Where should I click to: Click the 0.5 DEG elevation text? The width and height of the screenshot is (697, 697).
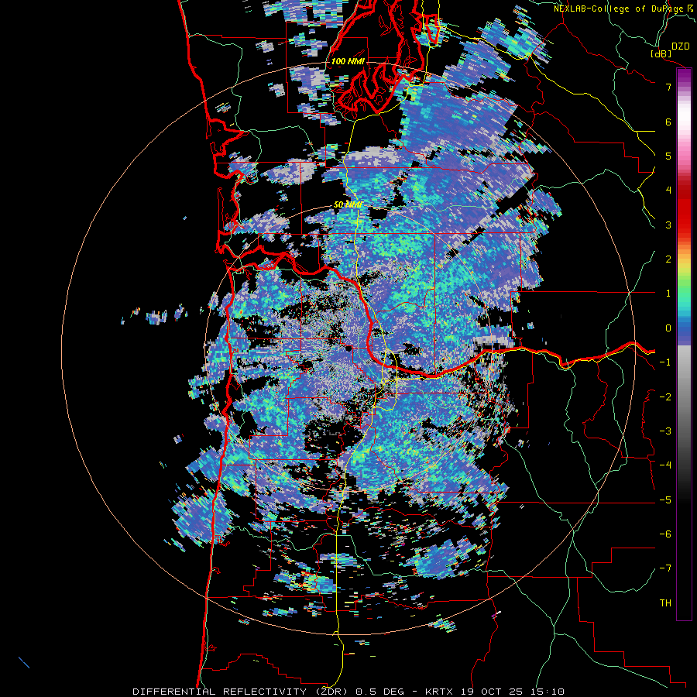click(x=380, y=692)
